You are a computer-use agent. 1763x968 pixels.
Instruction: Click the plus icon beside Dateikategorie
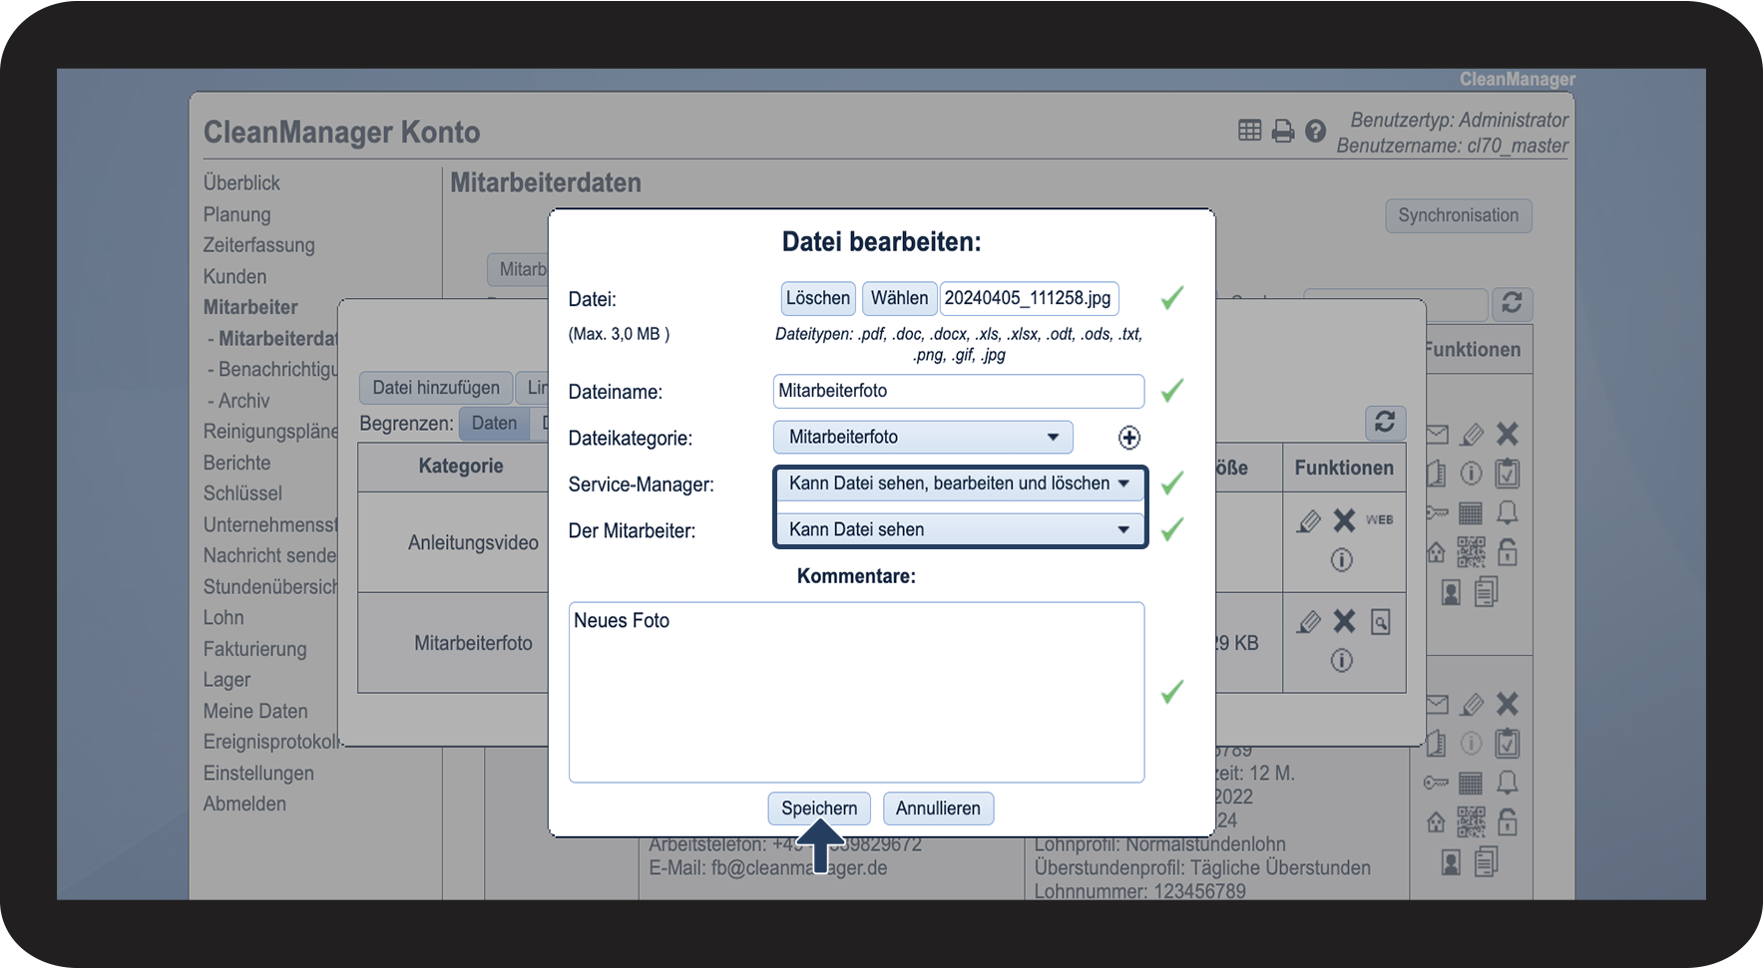click(1128, 438)
